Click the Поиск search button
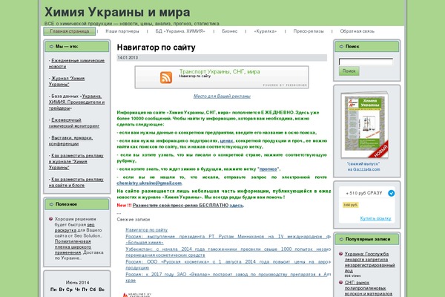Image resolution: width=445 pixels, height=297 pixels. click(x=349, y=71)
